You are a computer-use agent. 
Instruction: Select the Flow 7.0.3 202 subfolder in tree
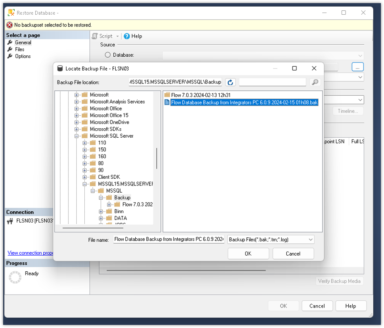tap(138, 205)
